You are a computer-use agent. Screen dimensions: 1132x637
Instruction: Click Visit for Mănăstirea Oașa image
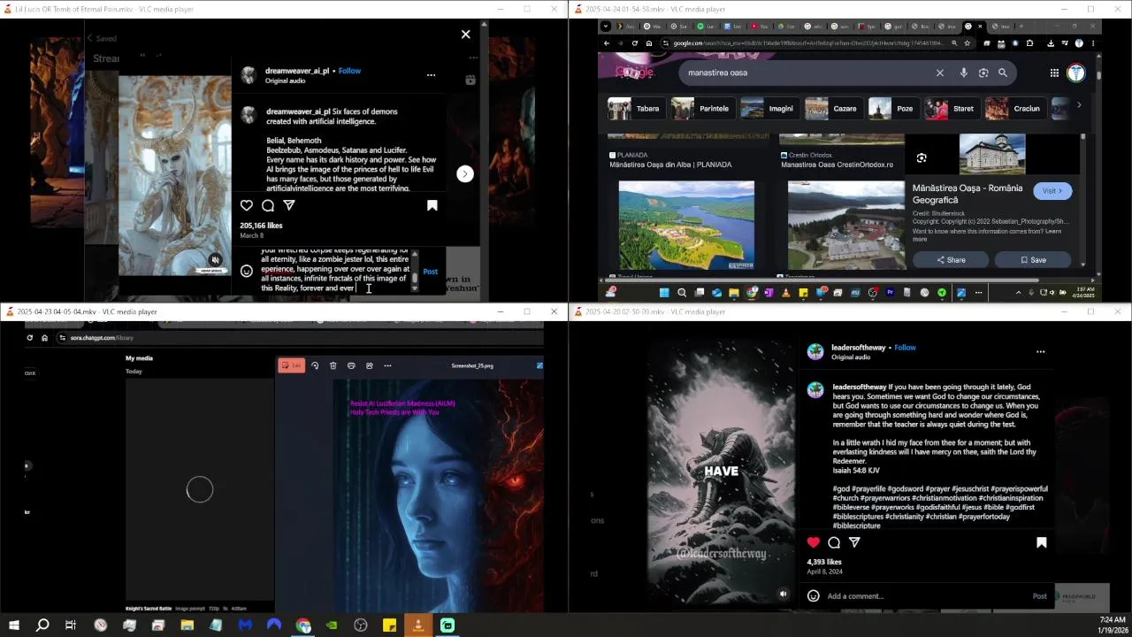[1052, 191]
